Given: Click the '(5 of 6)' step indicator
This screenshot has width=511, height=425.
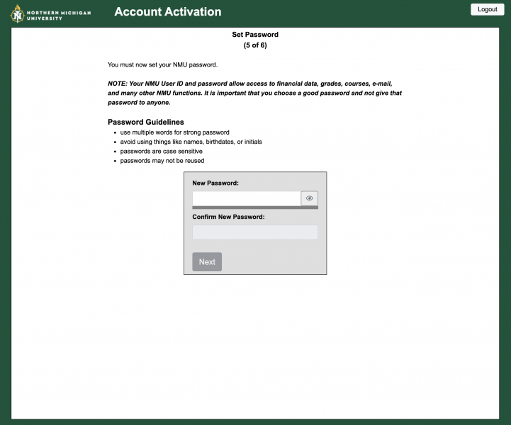Looking at the screenshot, I should coord(255,45).
